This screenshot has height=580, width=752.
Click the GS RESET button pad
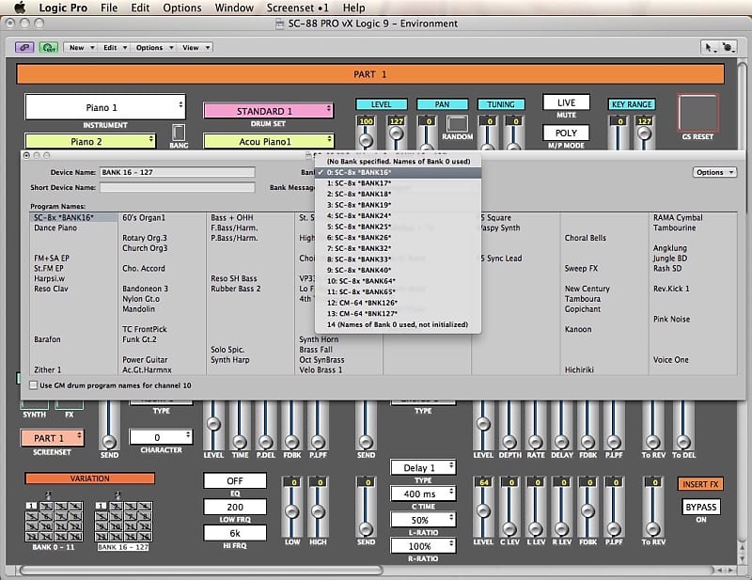click(697, 113)
